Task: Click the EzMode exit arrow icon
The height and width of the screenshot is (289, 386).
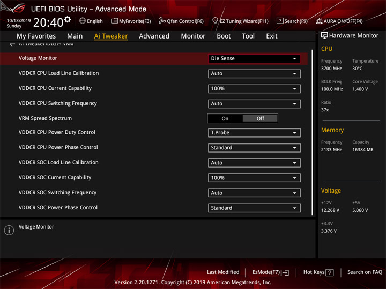Action: tap(286, 272)
